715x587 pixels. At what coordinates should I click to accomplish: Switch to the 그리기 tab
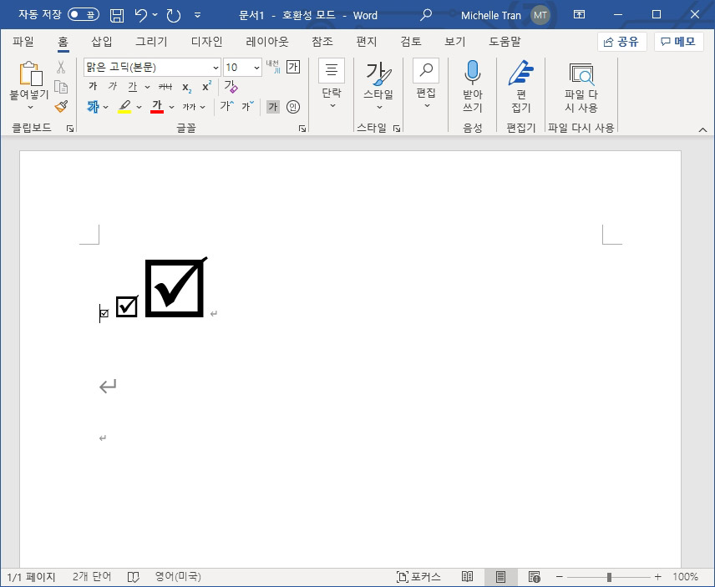tap(151, 42)
